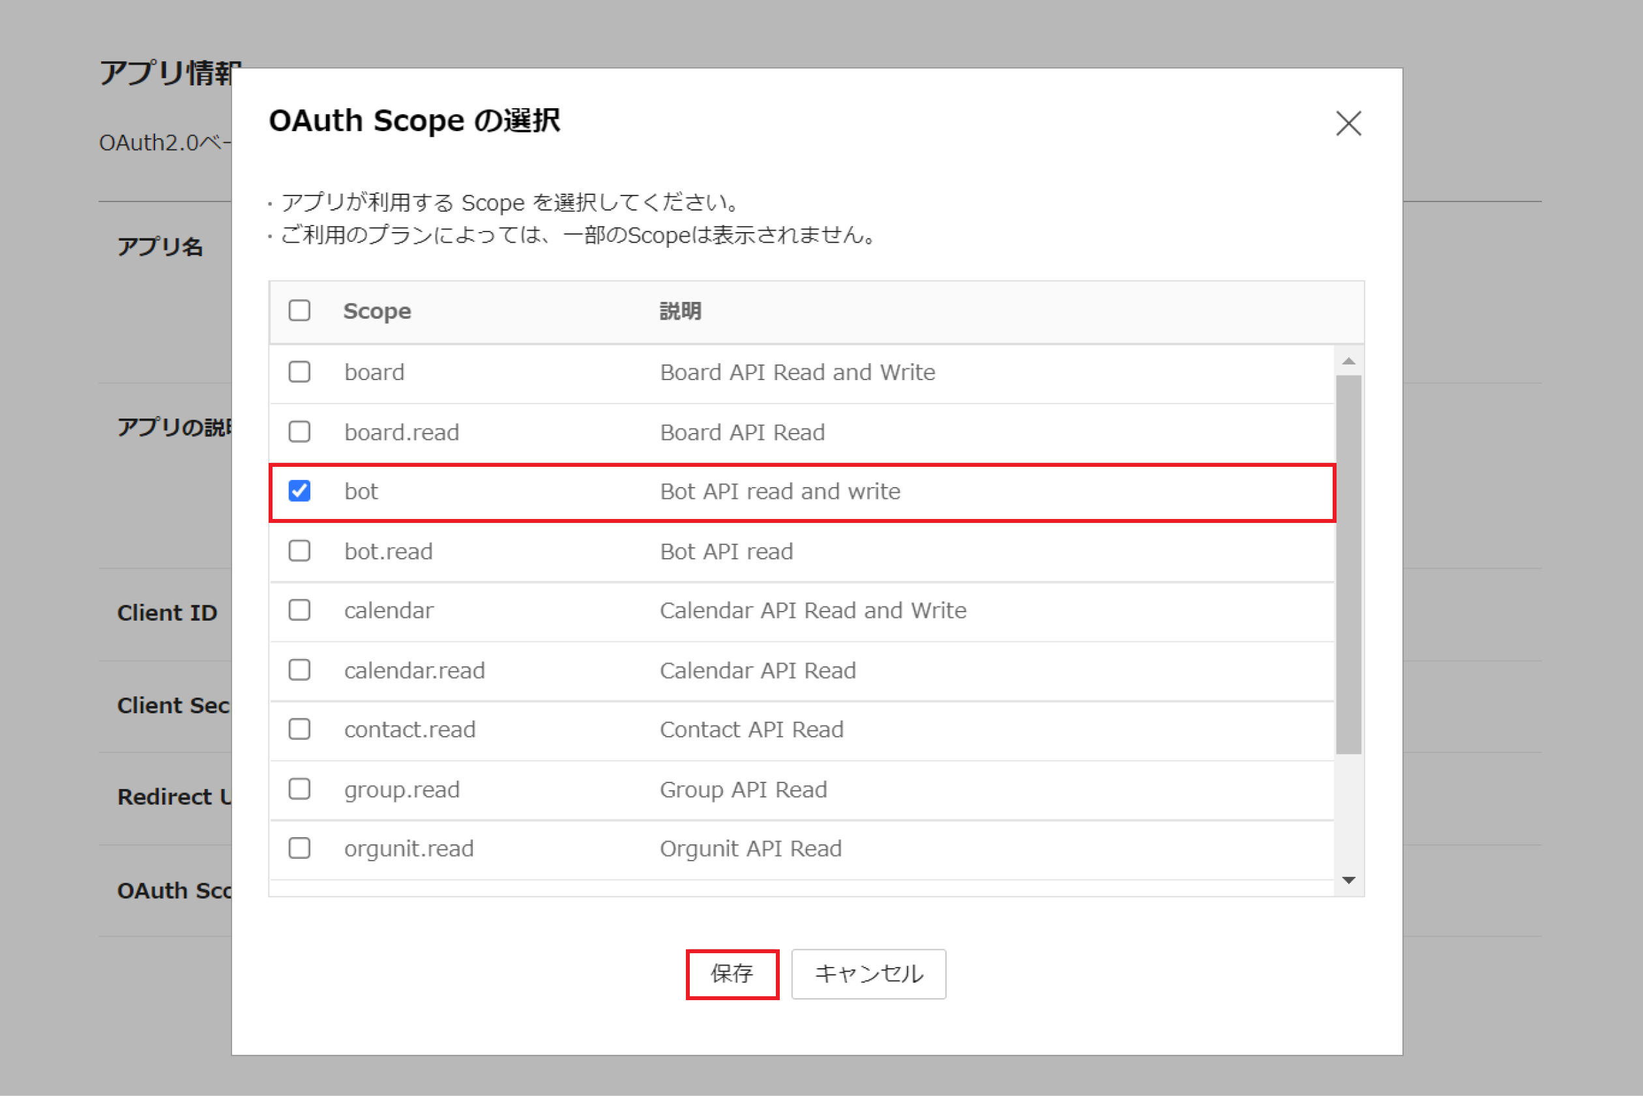Image resolution: width=1643 pixels, height=1096 pixels.
Task: Tick the board.read scope checkbox
Action: (x=300, y=432)
